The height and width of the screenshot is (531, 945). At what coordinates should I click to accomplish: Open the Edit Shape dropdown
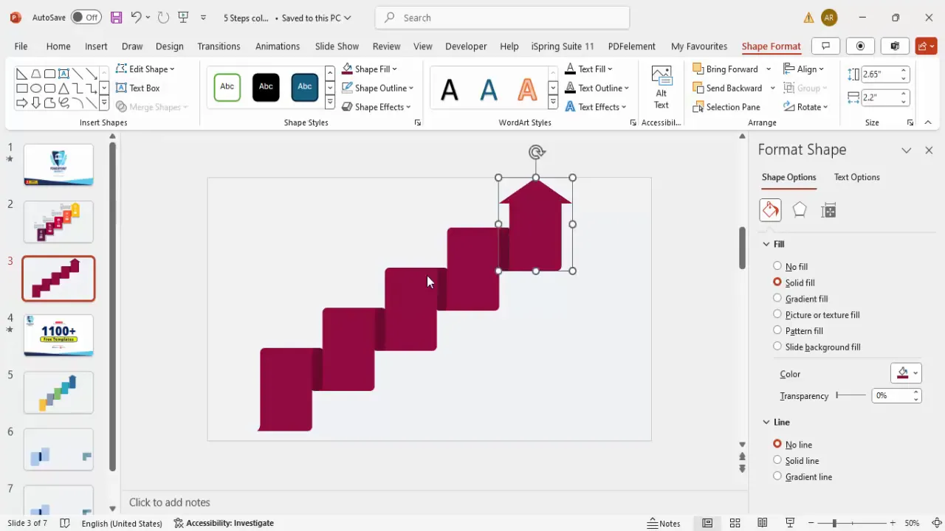tap(145, 69)
